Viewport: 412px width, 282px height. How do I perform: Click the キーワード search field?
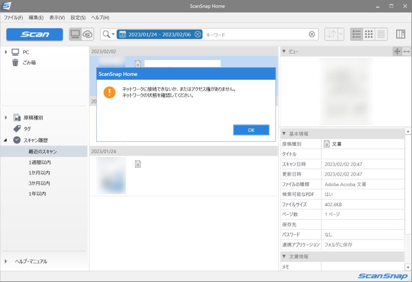(x=255, y=34)
